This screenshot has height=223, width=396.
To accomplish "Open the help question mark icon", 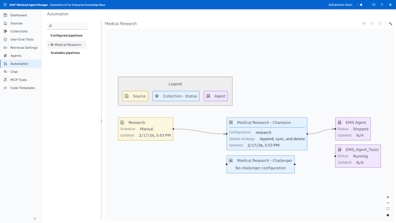I will point(382,4).
